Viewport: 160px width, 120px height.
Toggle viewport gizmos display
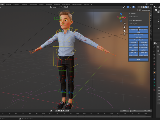click(128, 7)
